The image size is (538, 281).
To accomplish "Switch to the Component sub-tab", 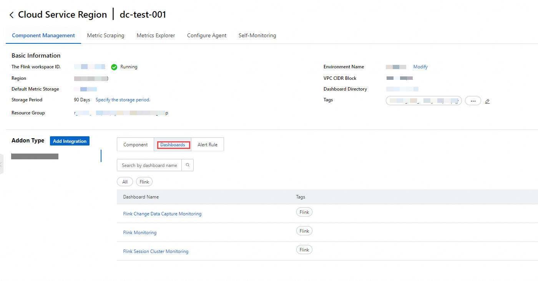I will tap(135, 145).
